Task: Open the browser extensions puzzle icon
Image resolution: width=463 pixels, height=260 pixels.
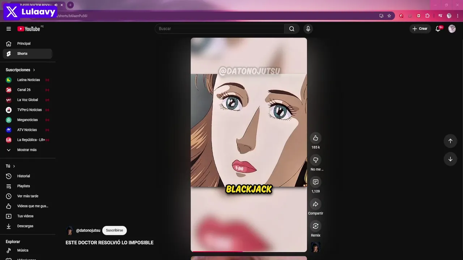Action: (x=428, y=16)
